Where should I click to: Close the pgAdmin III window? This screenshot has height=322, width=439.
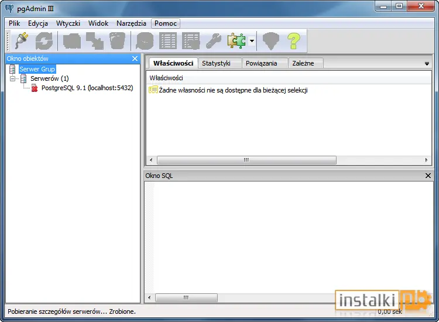click(420, 6)
